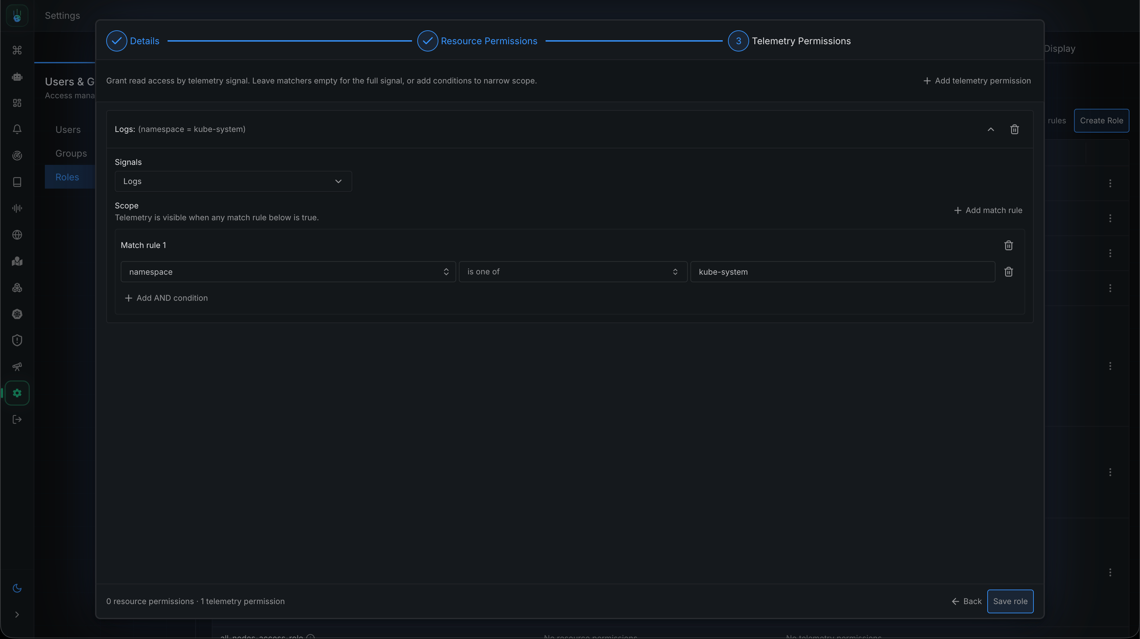
Task: Open the 'is one of' operator dropdown
Action: pyautogui.click(x=573, y=272)
